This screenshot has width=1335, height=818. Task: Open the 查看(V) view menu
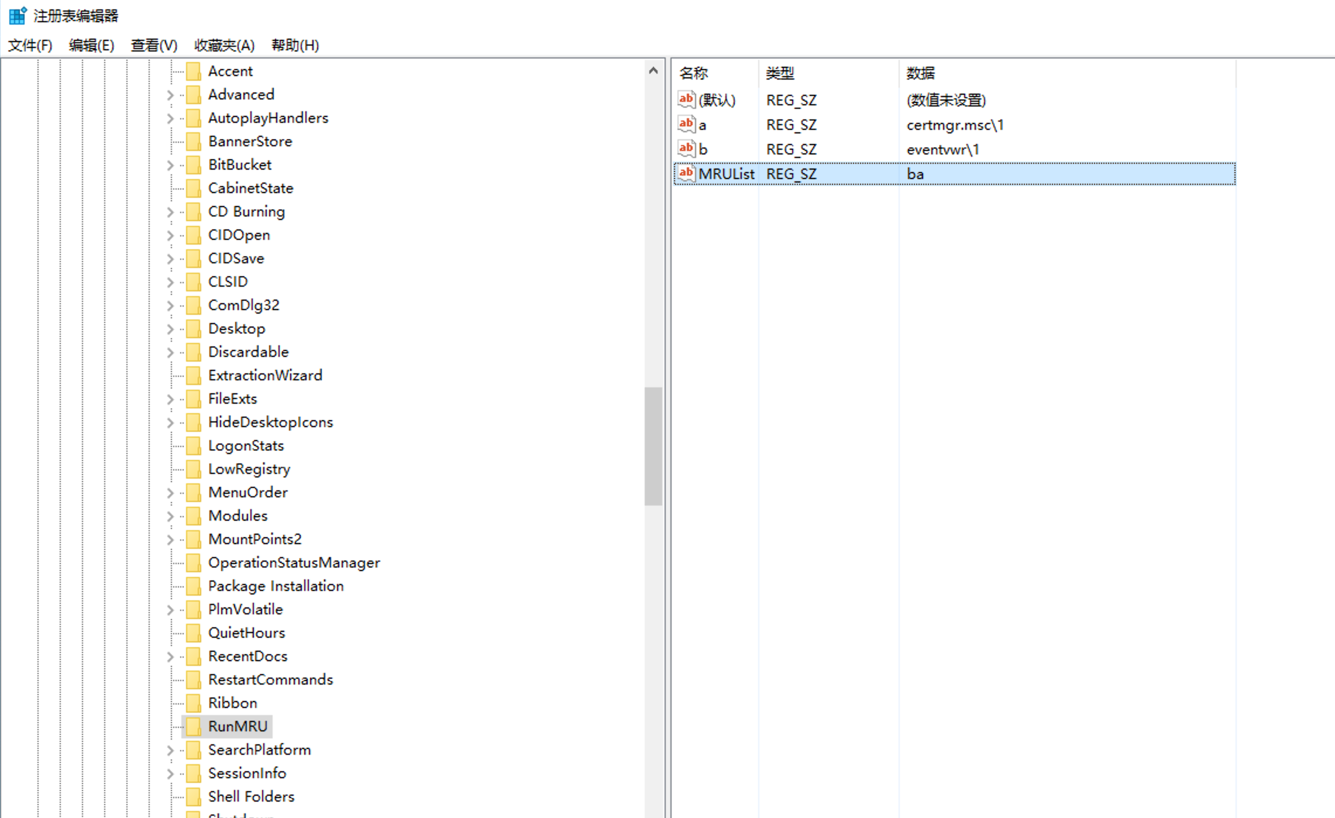tap(154, 45)
